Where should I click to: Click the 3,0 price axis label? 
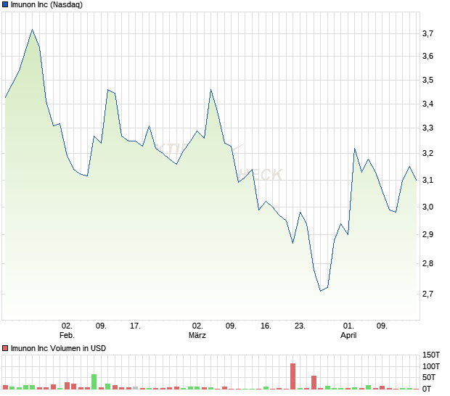[x=427, y=207]
